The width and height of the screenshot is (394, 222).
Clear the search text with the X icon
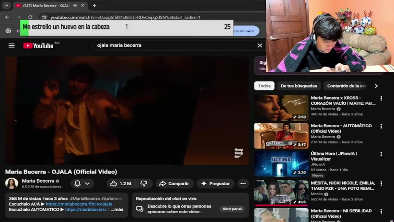260,45
